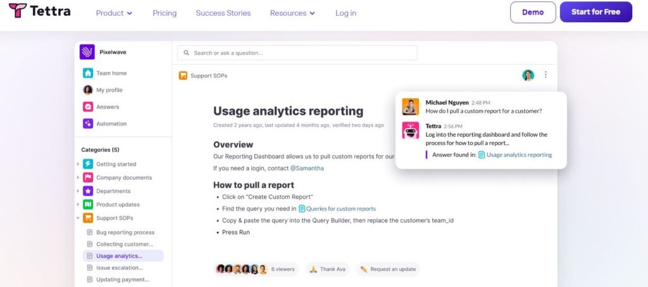This screenshot has width=648, height=287.
Task: Click the Departments star icon
Action: click(x=88, y=191)
